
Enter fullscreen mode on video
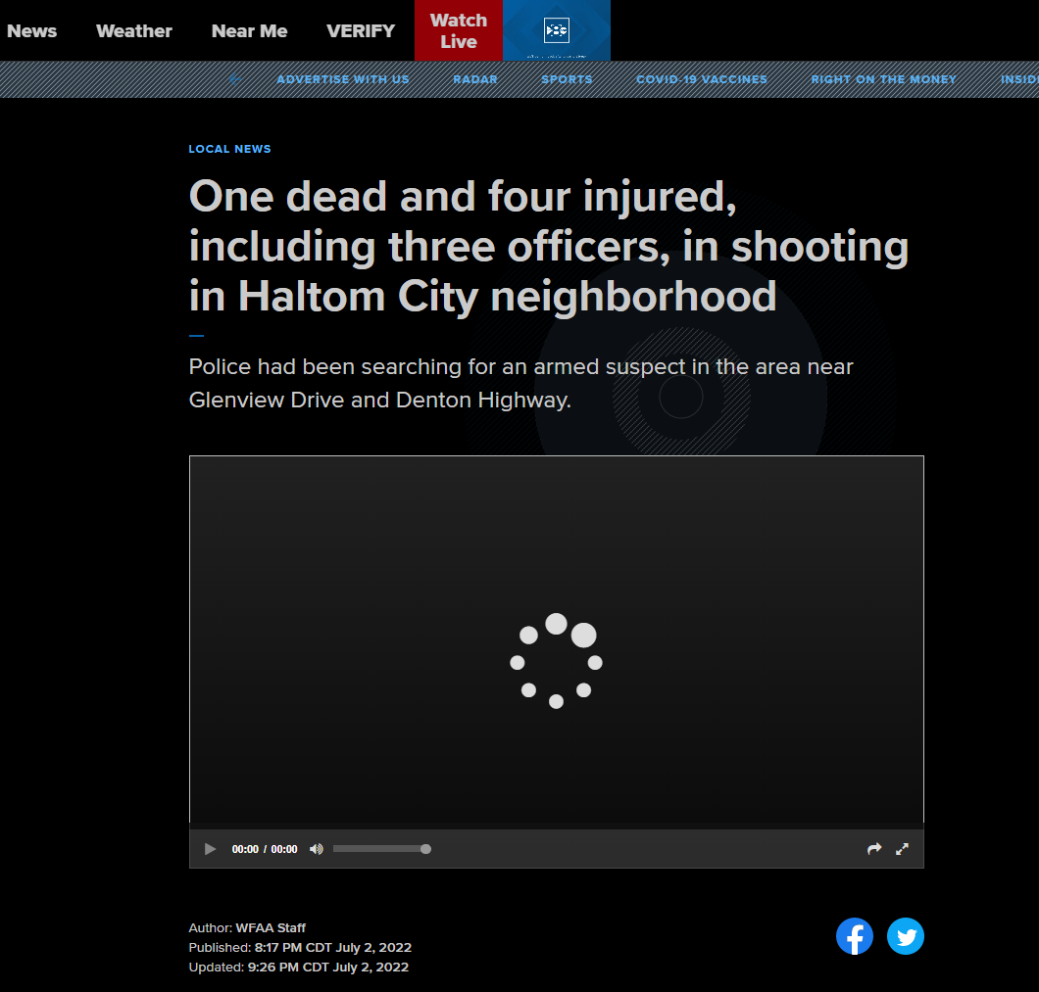coord(903,849)
